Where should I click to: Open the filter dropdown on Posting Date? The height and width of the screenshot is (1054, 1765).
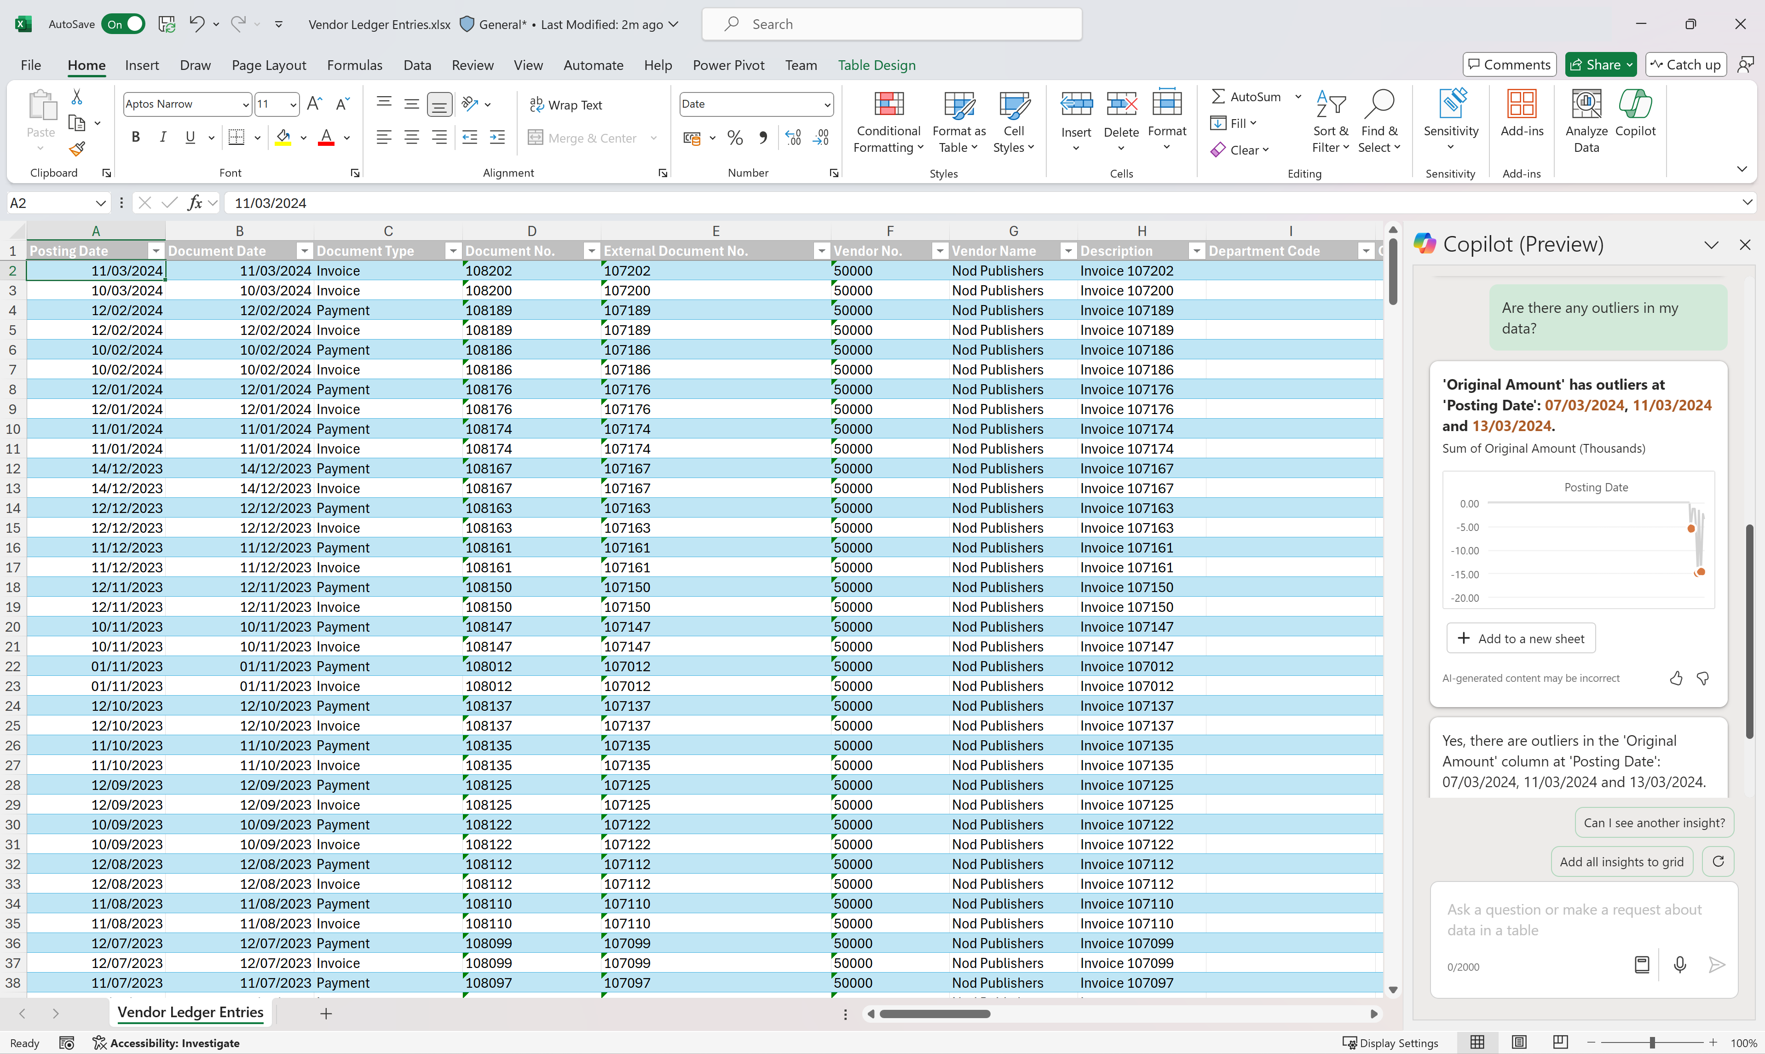[x=156, y=250]
